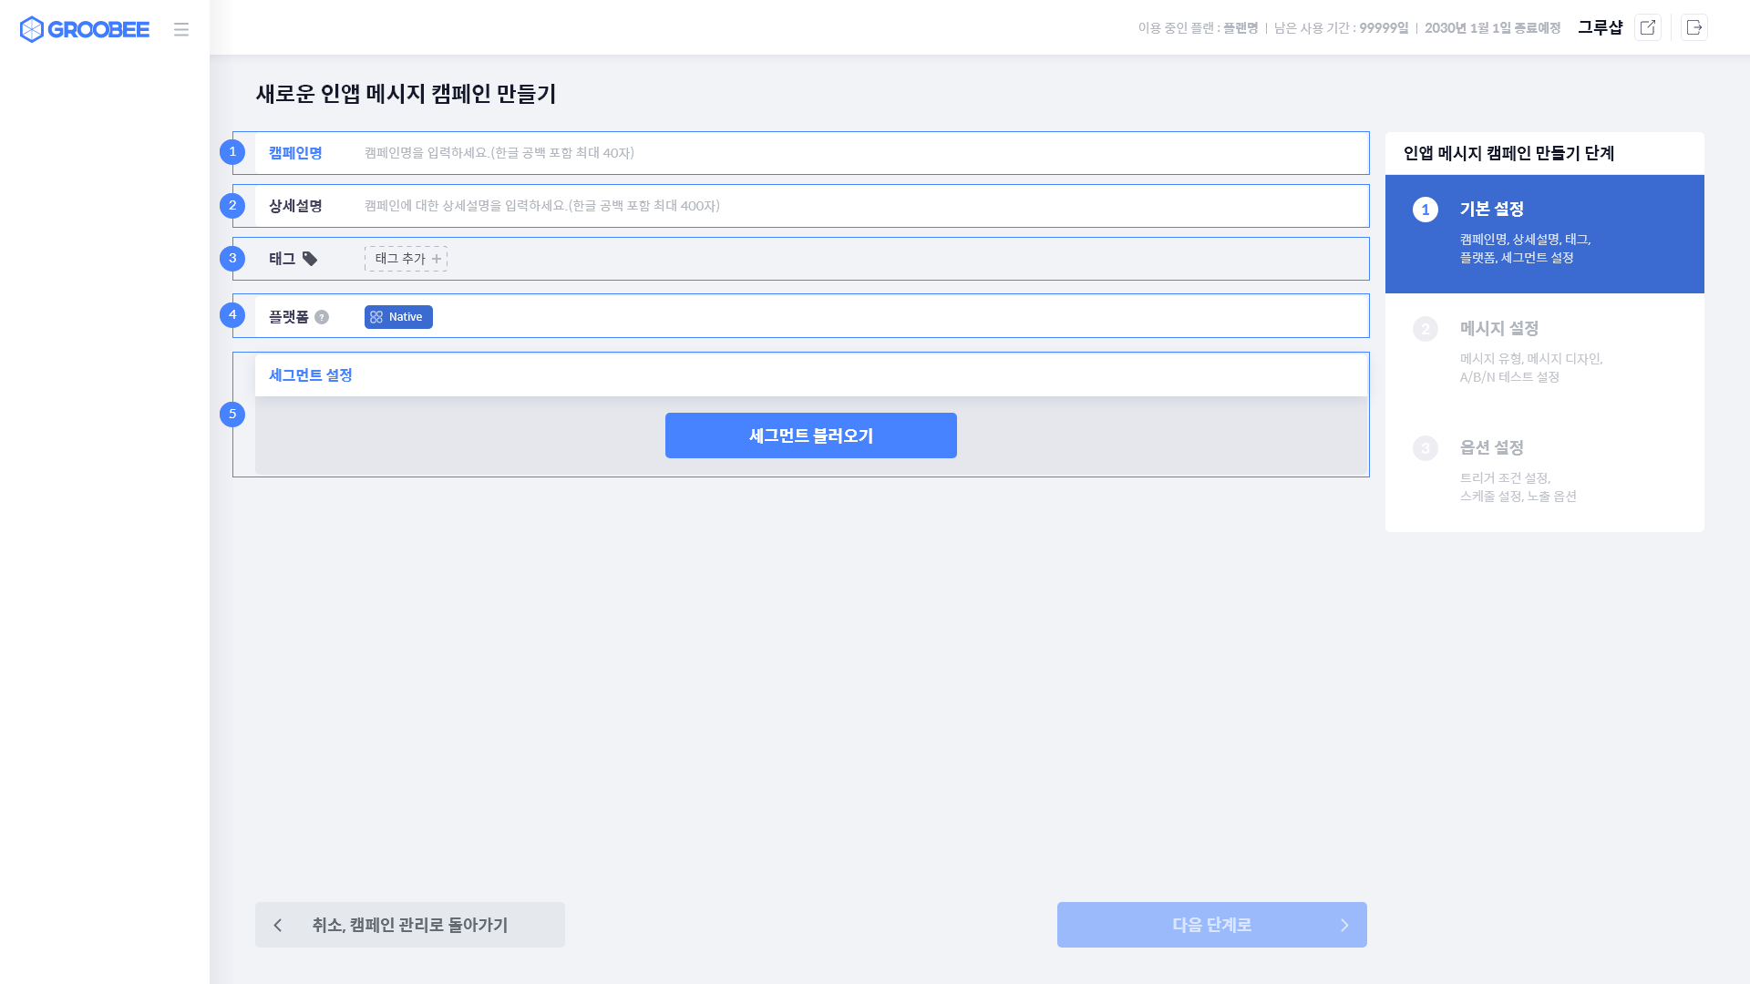This screenshot has width=1750, height=984.
Task: Click the GROOBEE logo
Action: (x=84, y=29)
